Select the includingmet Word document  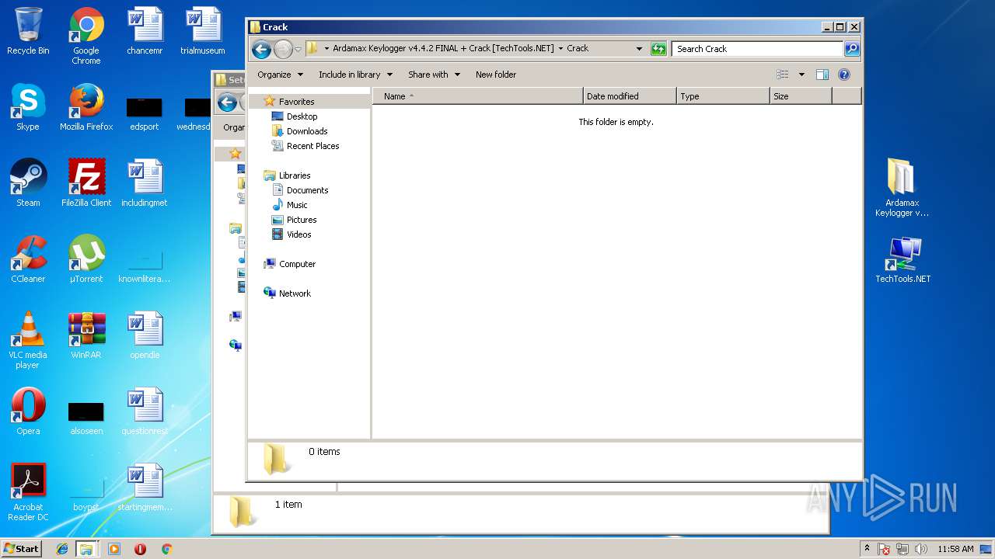[x=145, y=183]
